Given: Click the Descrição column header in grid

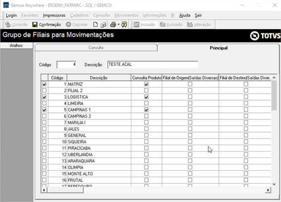Looking at the screenshot, I should (99, 78).
